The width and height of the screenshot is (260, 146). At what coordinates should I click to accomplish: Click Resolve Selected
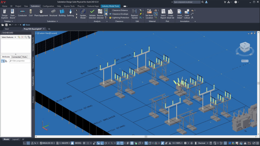click(100, 14)
